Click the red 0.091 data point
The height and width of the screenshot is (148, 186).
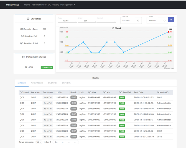click(168, 32)
